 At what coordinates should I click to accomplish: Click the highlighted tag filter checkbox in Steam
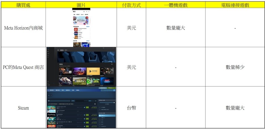pos(100,115)
